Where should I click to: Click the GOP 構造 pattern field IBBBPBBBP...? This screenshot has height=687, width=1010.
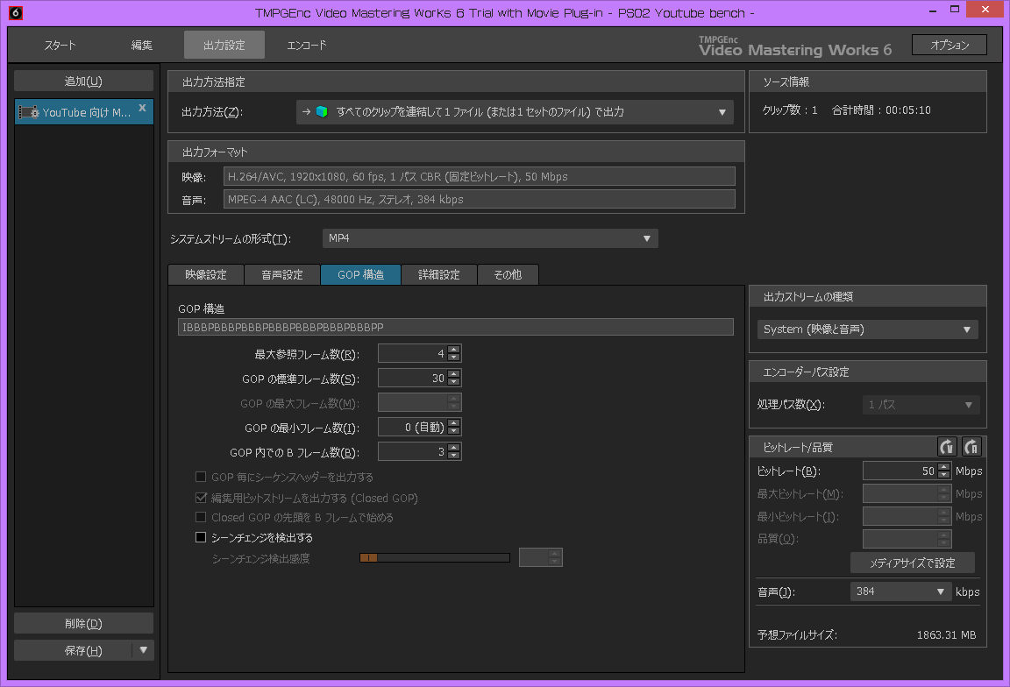[x=456, y=327]
